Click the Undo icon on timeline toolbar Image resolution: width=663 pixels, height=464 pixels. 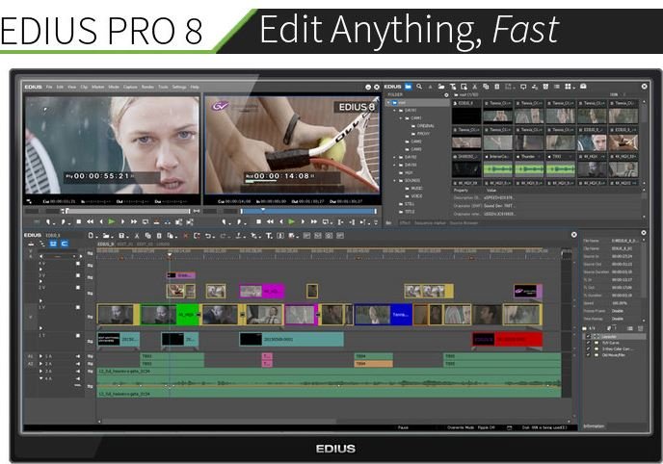coord(208,236)
